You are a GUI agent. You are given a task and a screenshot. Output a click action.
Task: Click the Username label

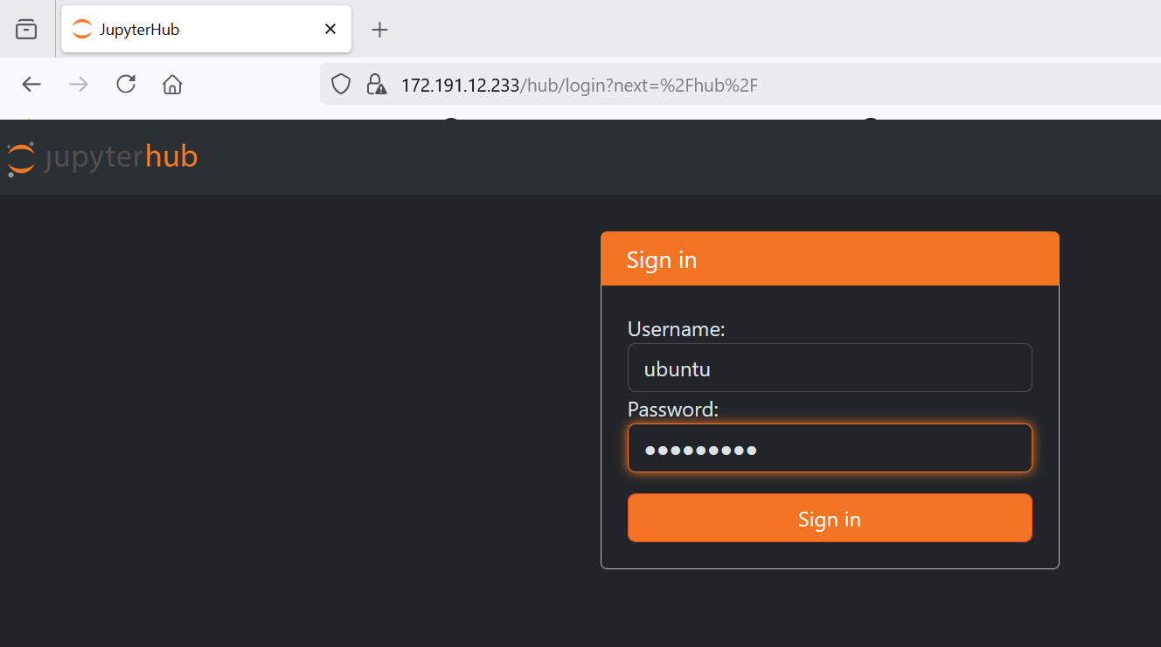[x=675, y=329]
